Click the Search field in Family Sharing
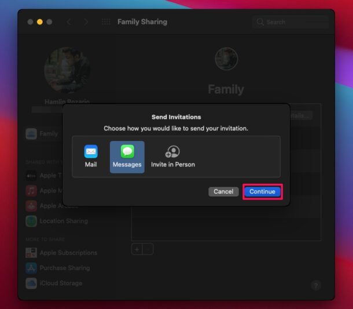The width and height of the screenshot is (353, 309). point(291,22)
